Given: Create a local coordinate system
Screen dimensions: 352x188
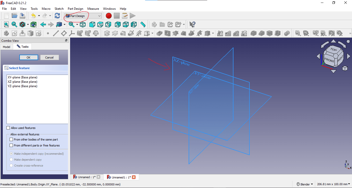Looking at the screenshot, I should tap(72, 33).
